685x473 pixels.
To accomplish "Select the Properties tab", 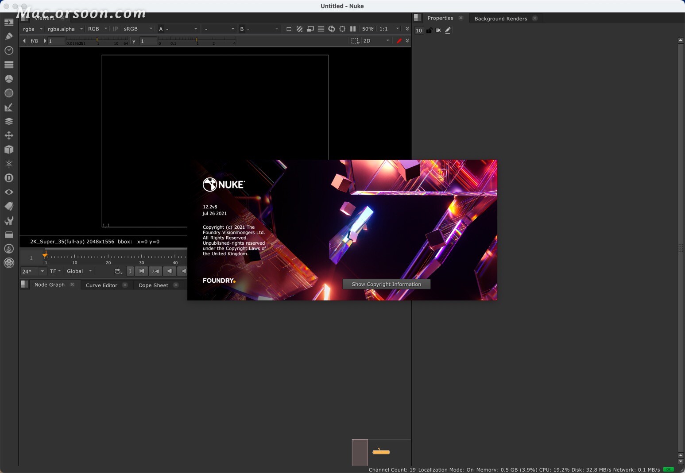I will tap(440, 18).
